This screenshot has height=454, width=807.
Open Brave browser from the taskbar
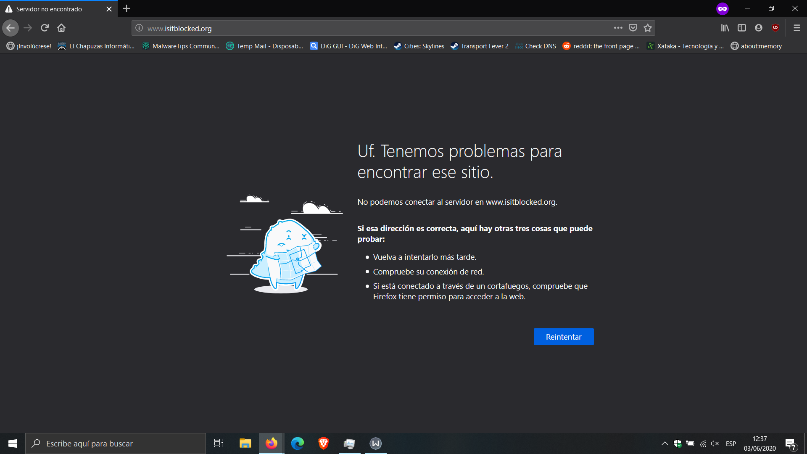[323, 443]
